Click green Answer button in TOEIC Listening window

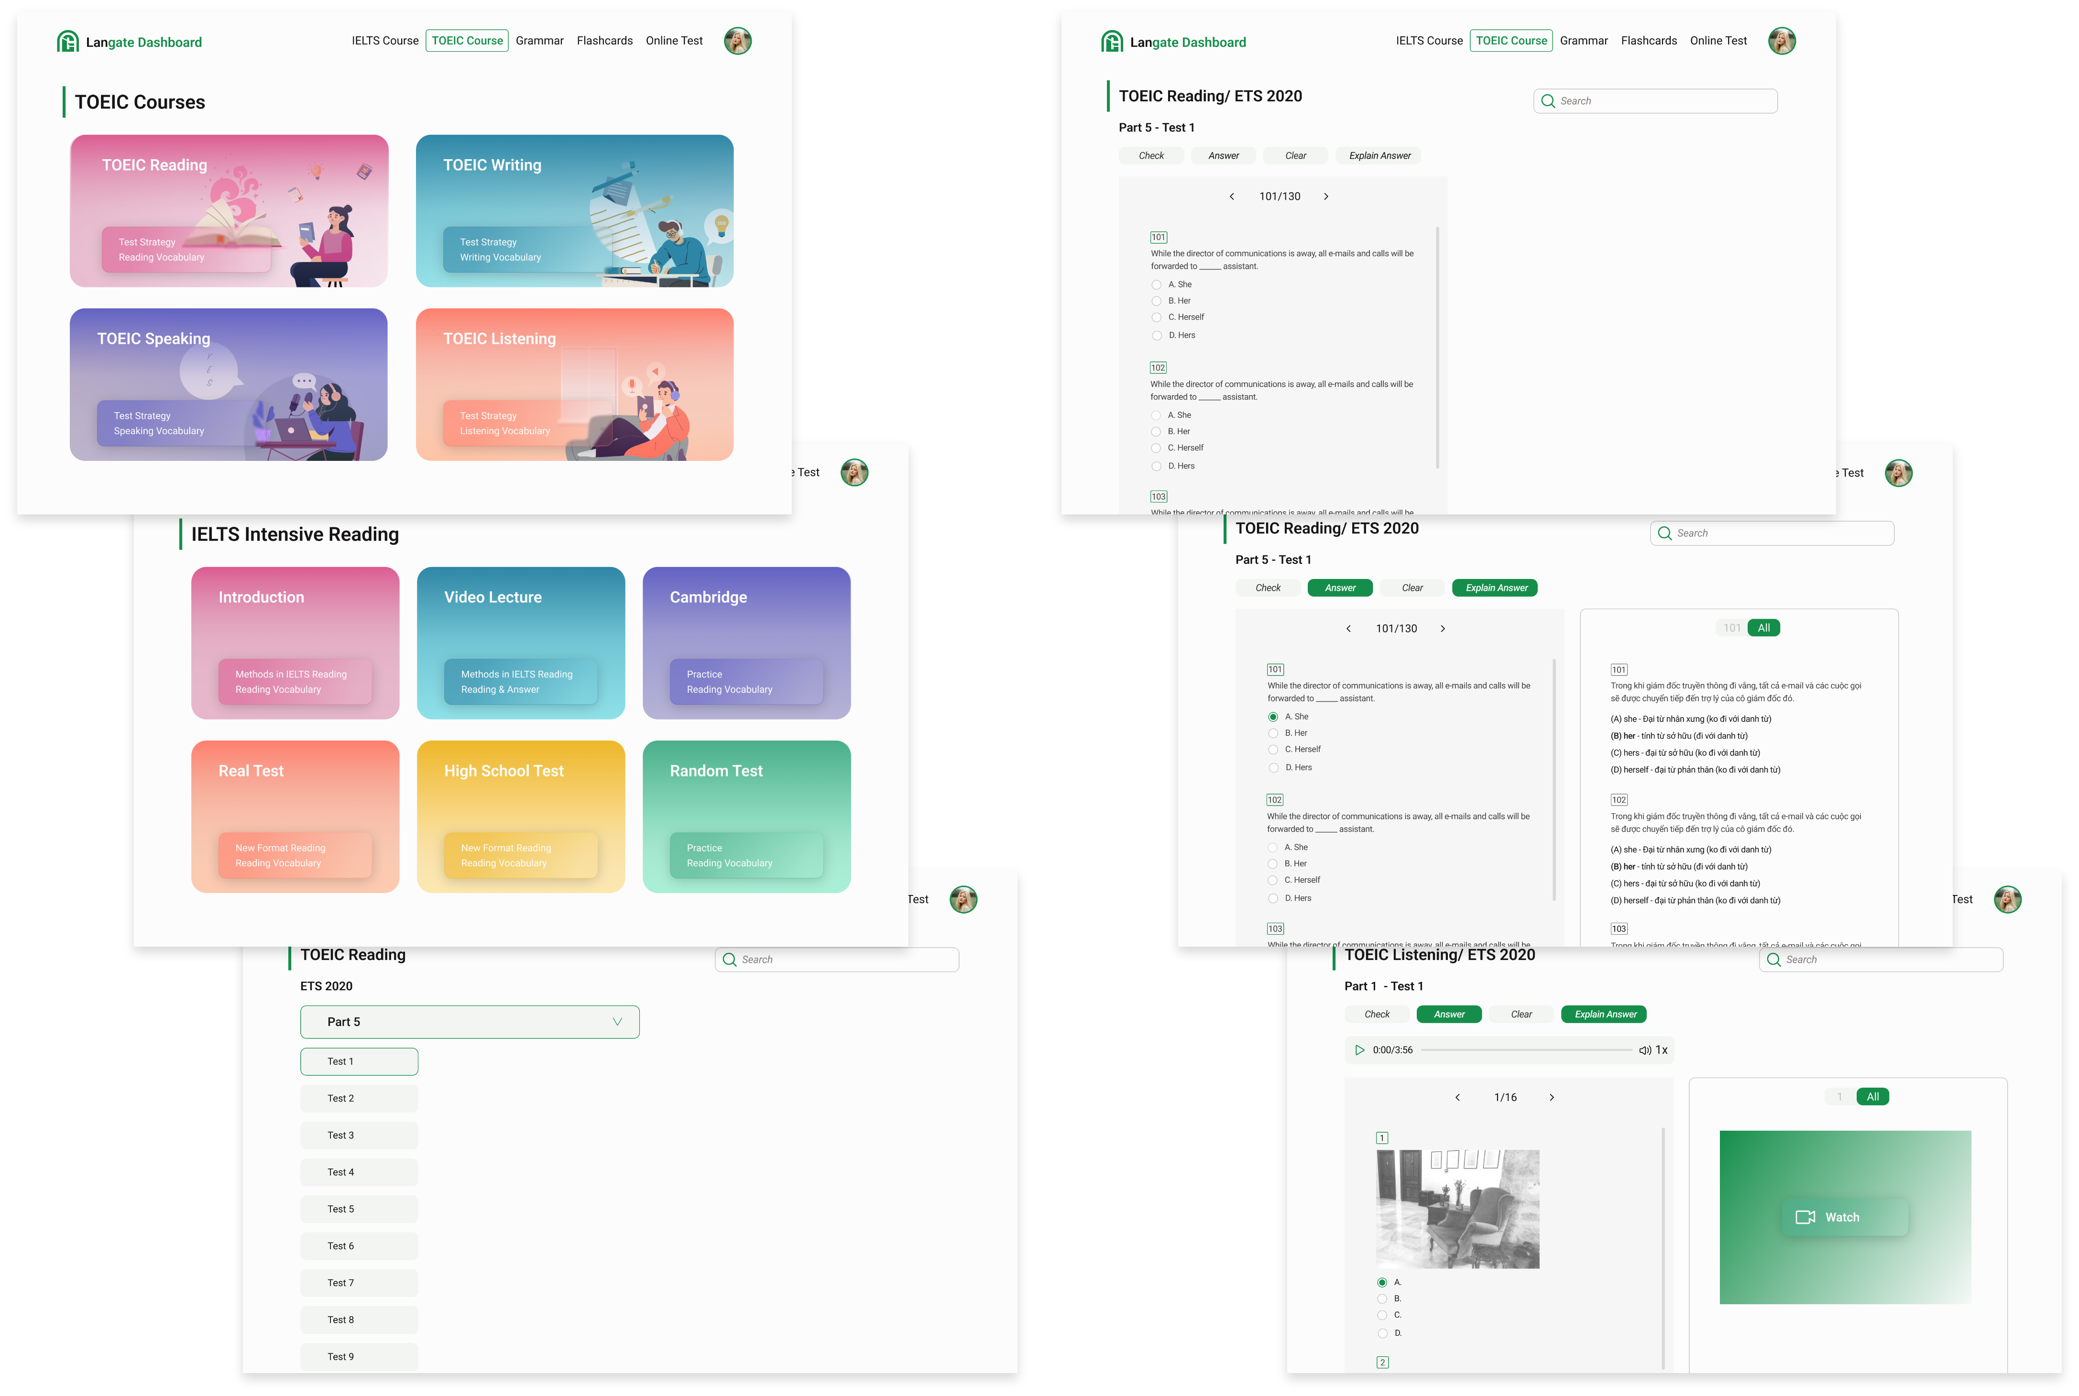[x=1449, y=1015]
